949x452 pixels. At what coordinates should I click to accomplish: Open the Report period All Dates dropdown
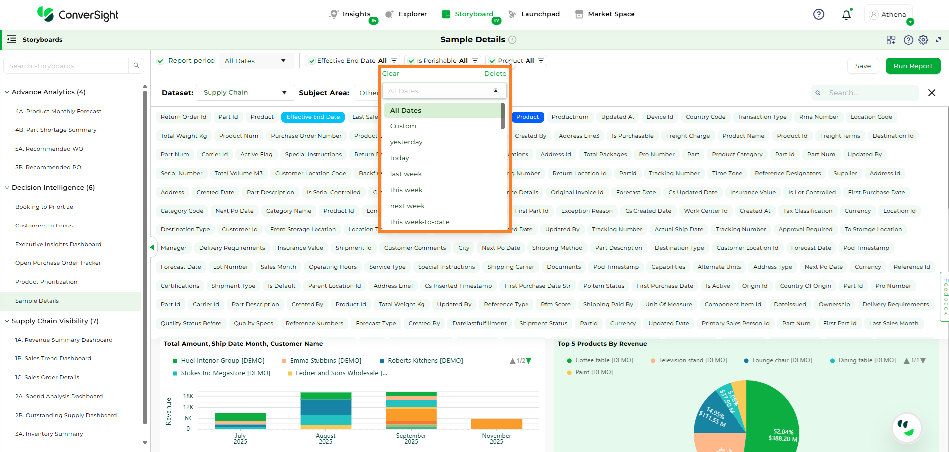point(255,61)
